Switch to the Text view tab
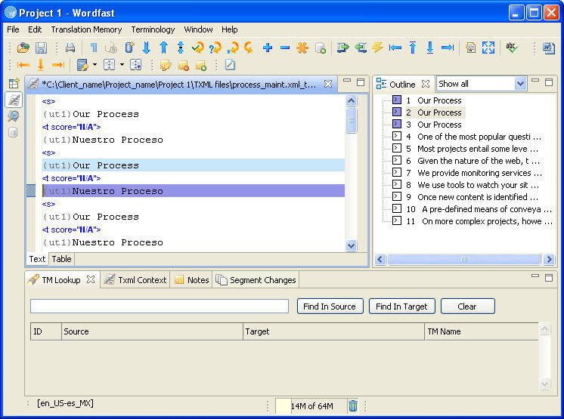 pyautogui.click(x=37, y=259)
